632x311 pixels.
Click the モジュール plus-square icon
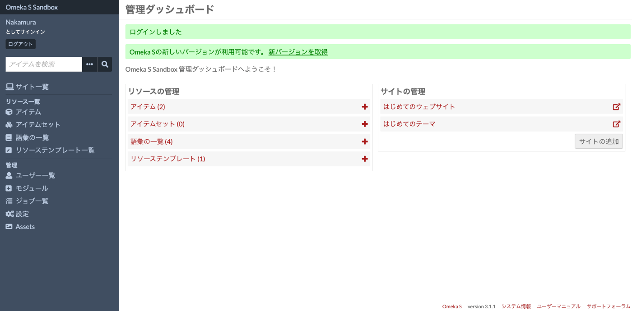coord(9,188)
